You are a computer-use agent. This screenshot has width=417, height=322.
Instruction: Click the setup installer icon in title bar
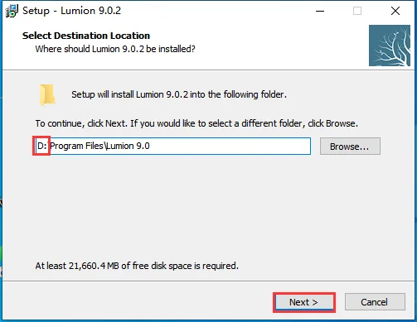(12, 11)
